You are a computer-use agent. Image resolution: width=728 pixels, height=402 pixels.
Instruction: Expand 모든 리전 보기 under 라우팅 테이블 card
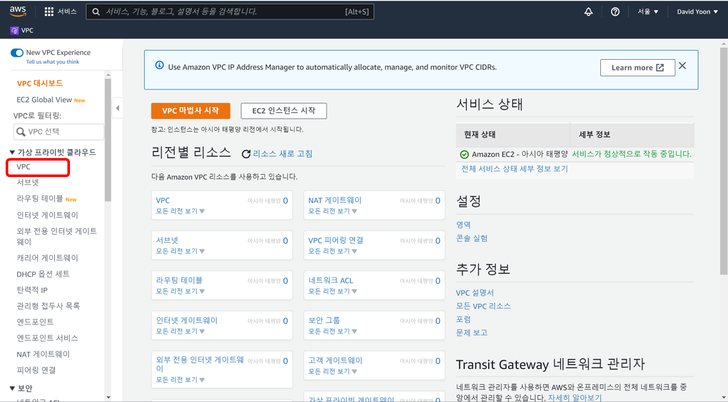180,291
